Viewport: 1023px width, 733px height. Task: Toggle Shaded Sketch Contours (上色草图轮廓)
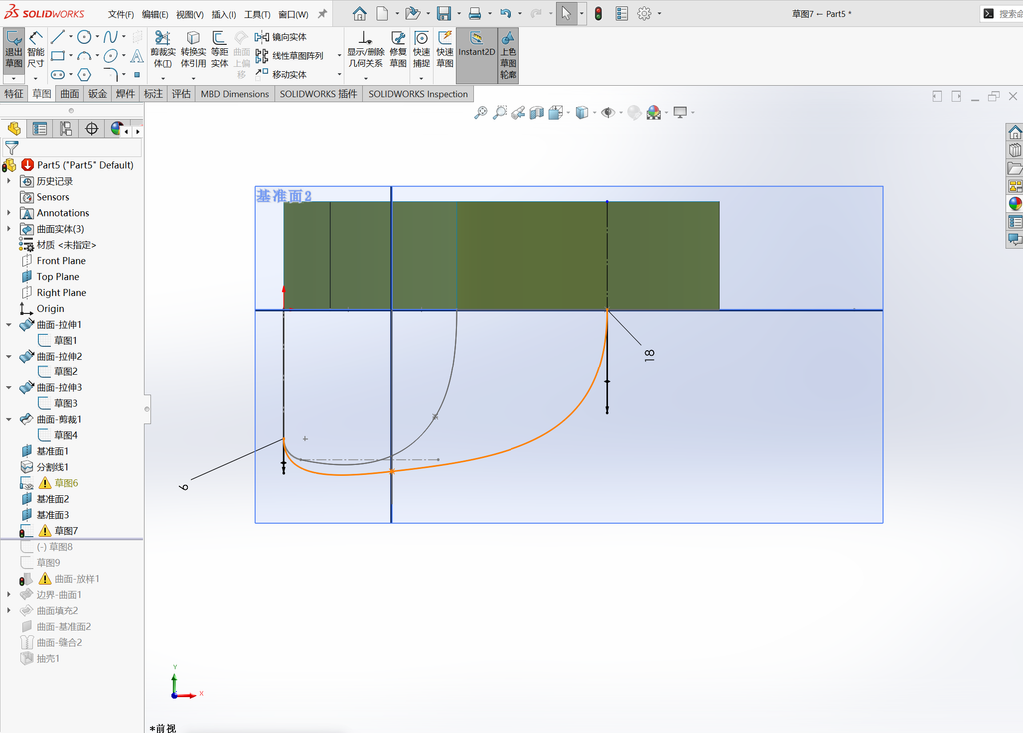[509, 55]
